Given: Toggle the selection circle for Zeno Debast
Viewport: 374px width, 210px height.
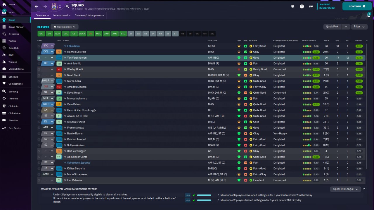Looking at the screenshot, I should tap(39, 104).
